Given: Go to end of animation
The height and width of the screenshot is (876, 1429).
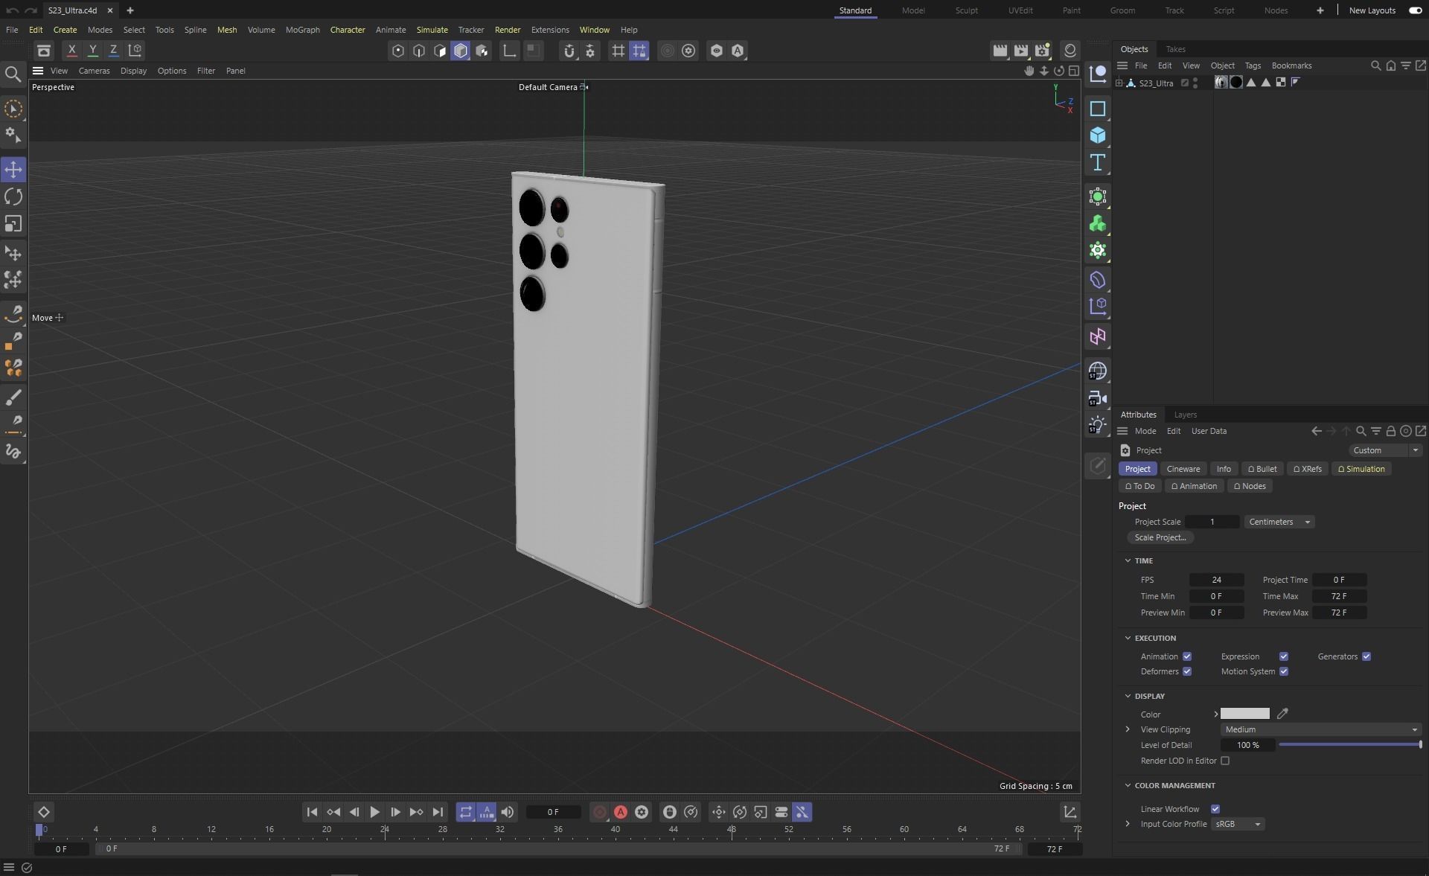Looking at the screenshot, I should pos(438,812).
